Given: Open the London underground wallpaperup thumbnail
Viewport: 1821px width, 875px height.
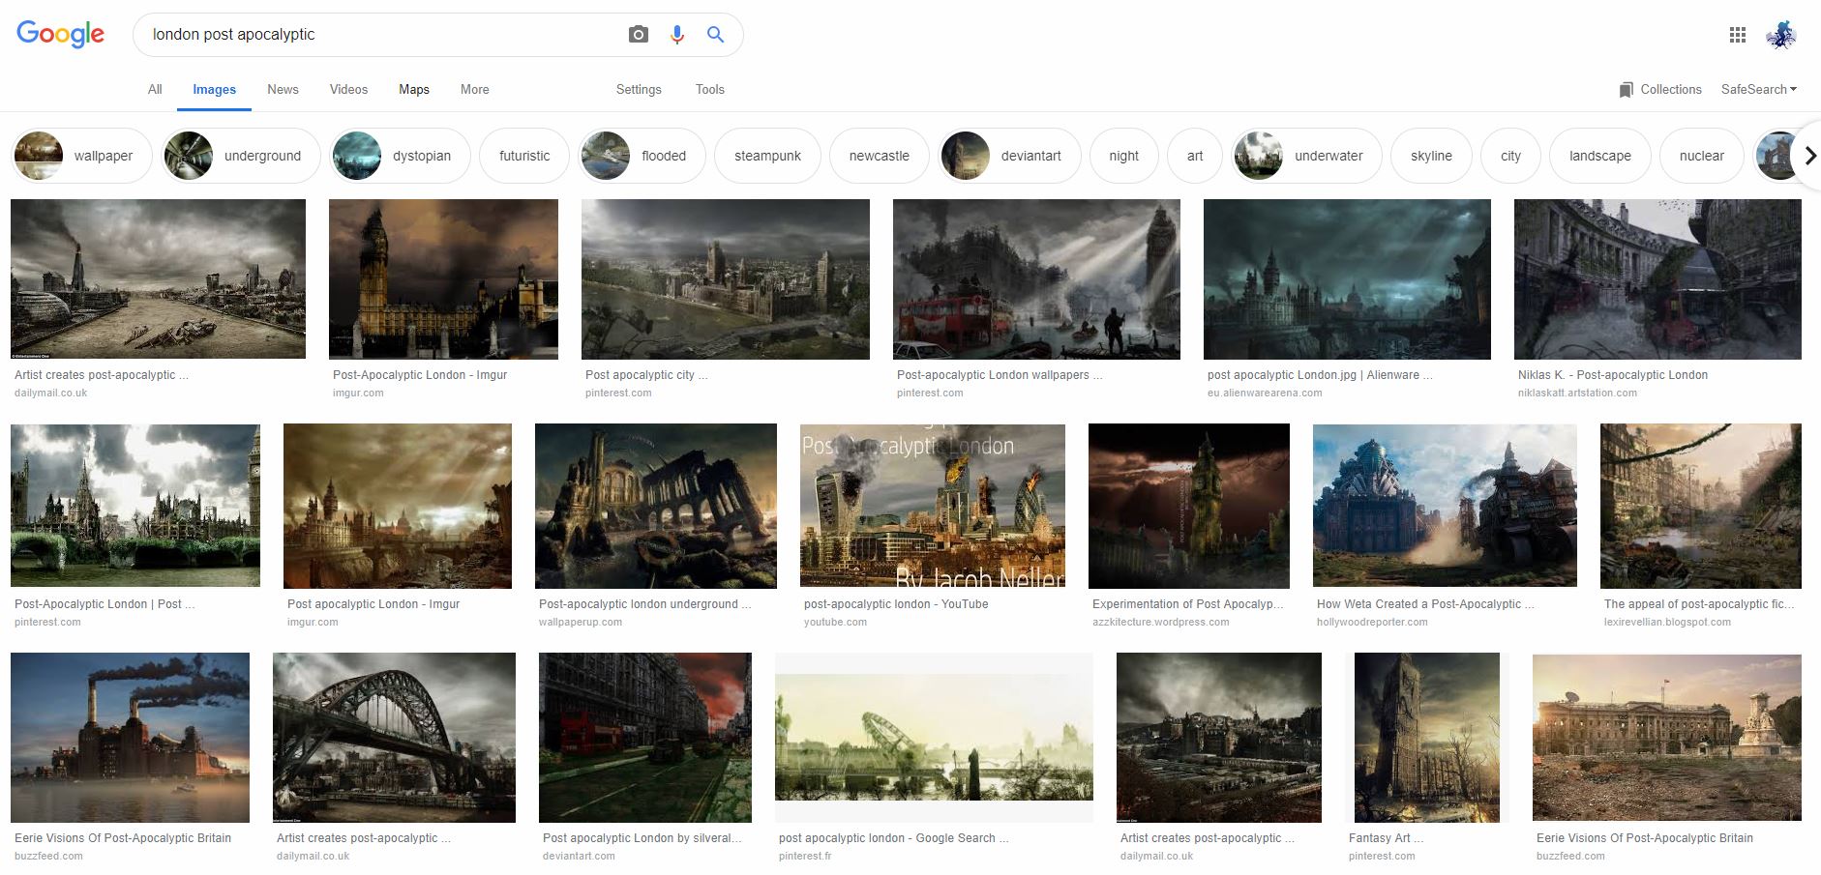Looking at the screenshot, I should coord(656,506).
